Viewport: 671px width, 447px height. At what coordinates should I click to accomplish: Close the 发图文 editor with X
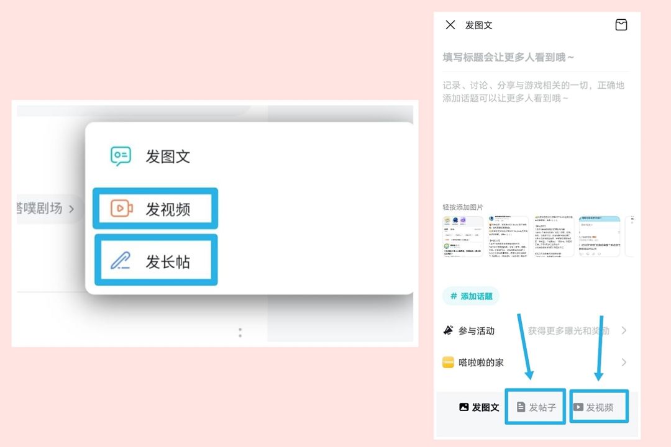[x=450, y=25]
